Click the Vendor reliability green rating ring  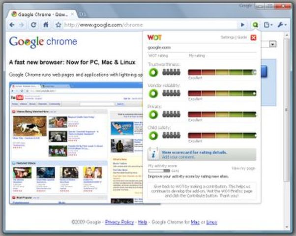(x=153, y=93)
